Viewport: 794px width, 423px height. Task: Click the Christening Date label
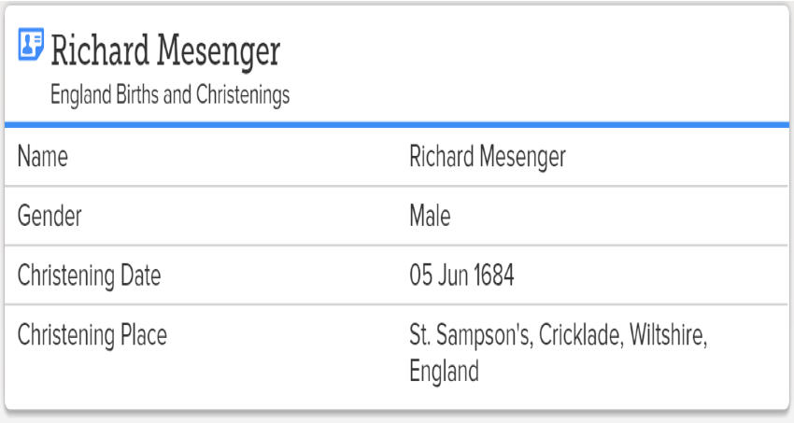[x=89, y=275]
